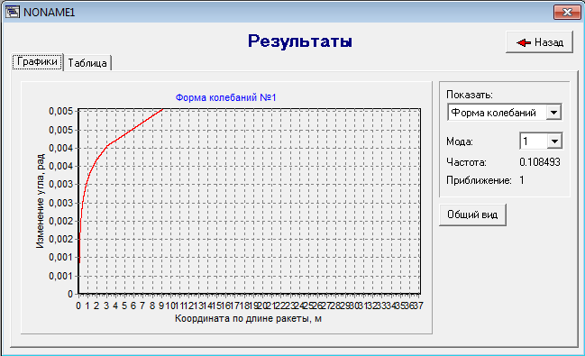Click the Частота label
Image resolution: width=585 pixels, height=356 pixels.
466,162
